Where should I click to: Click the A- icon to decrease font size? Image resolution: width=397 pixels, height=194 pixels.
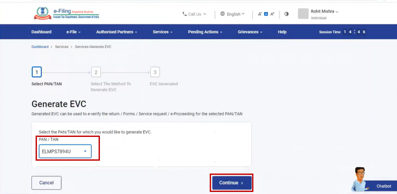[259, 14]
